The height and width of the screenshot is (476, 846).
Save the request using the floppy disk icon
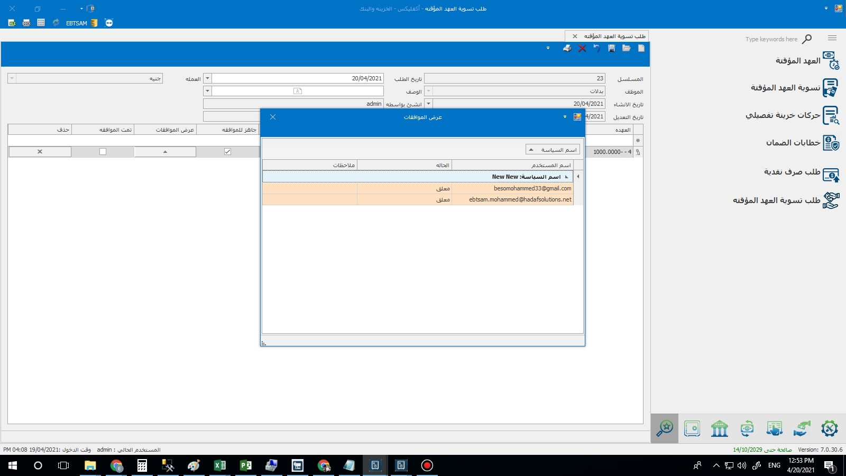tap(612, 48)
